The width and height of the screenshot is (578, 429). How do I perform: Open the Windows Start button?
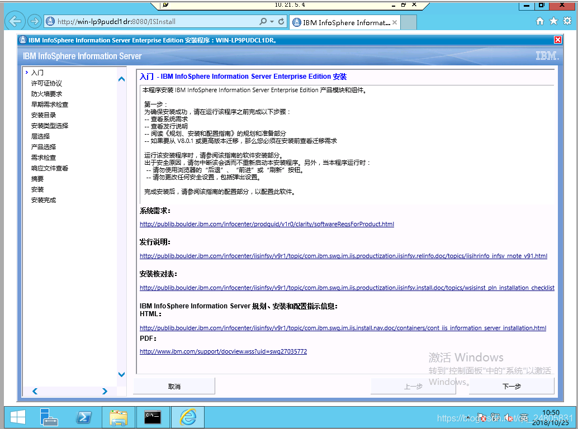pyautogui.click(x=18, y=417)
